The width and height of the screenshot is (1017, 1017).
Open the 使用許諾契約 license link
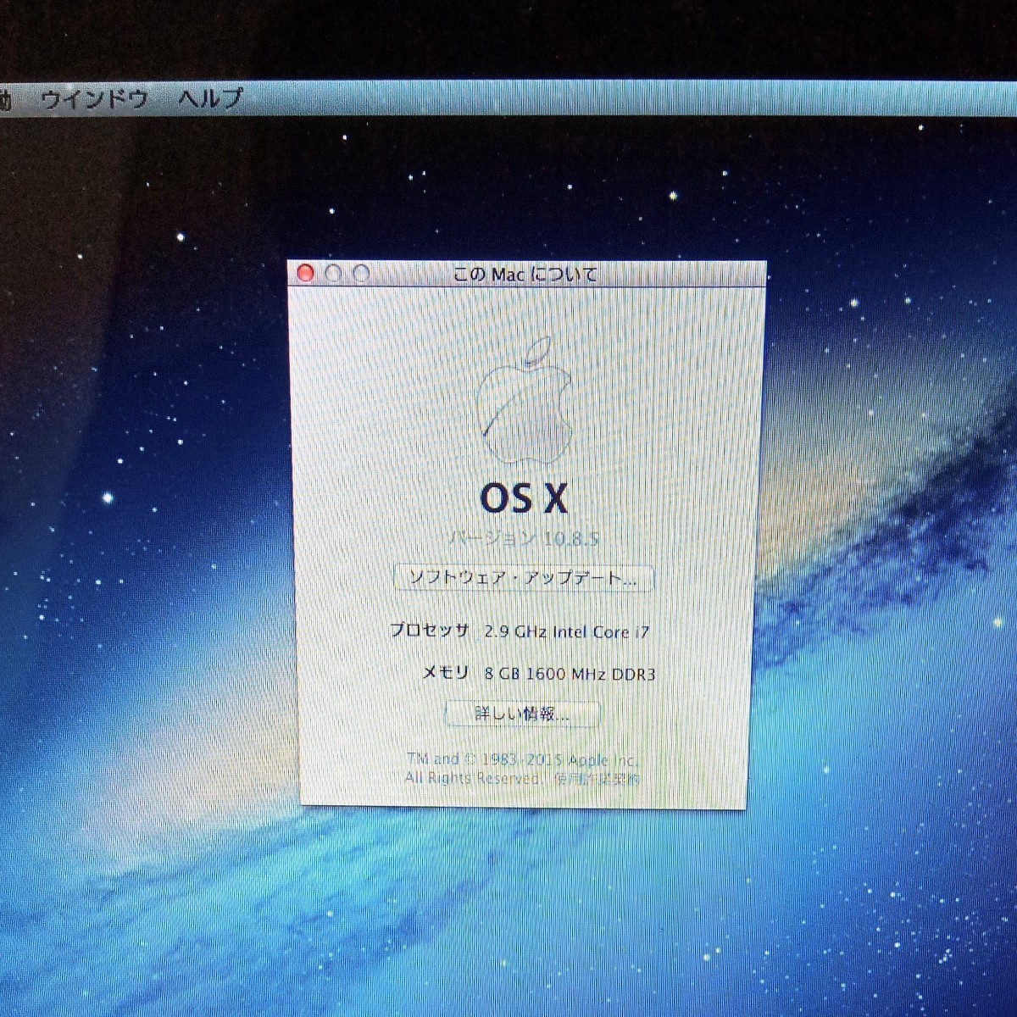[x=597, y=778]
